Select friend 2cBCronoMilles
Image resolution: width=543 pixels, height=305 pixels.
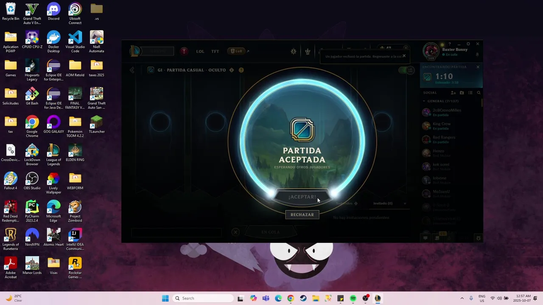[x=451, y=112]
